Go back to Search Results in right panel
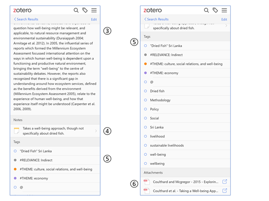The image size is (269, 201). (x=156, y=19)
